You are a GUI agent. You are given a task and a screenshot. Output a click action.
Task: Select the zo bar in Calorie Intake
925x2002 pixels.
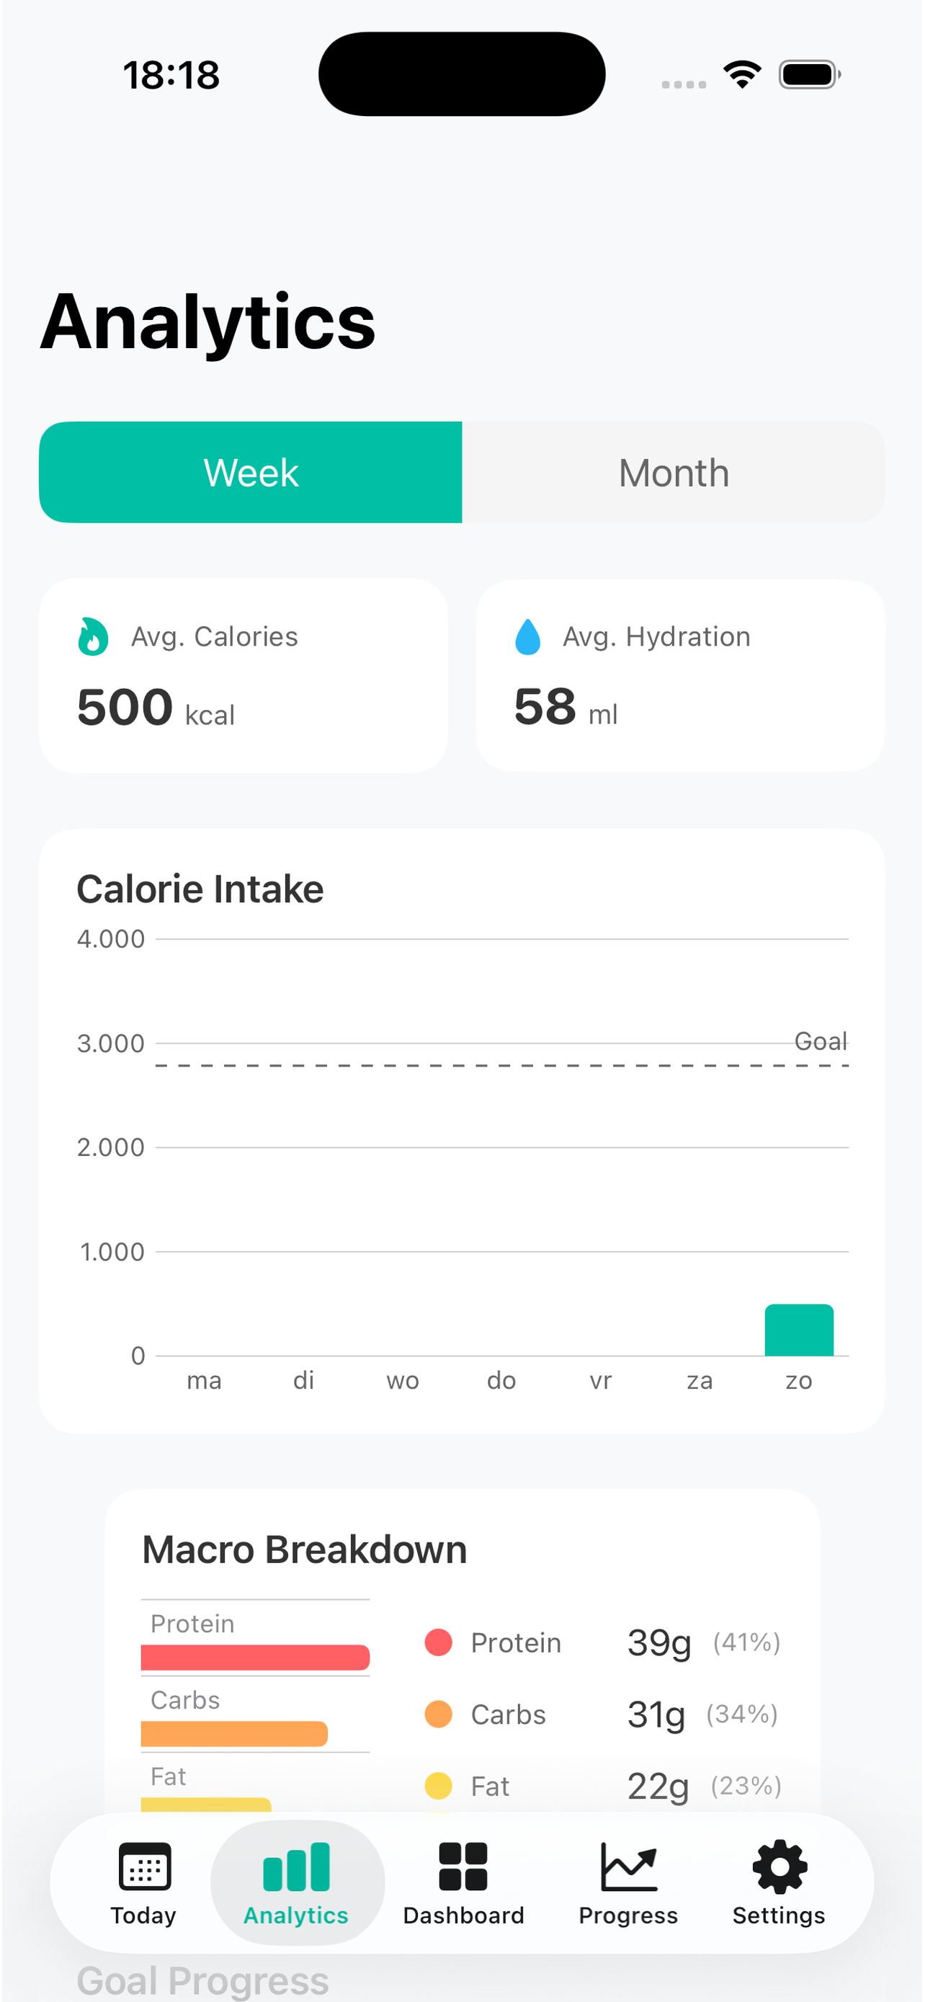pyautogui.click(x=799, y=1330)
